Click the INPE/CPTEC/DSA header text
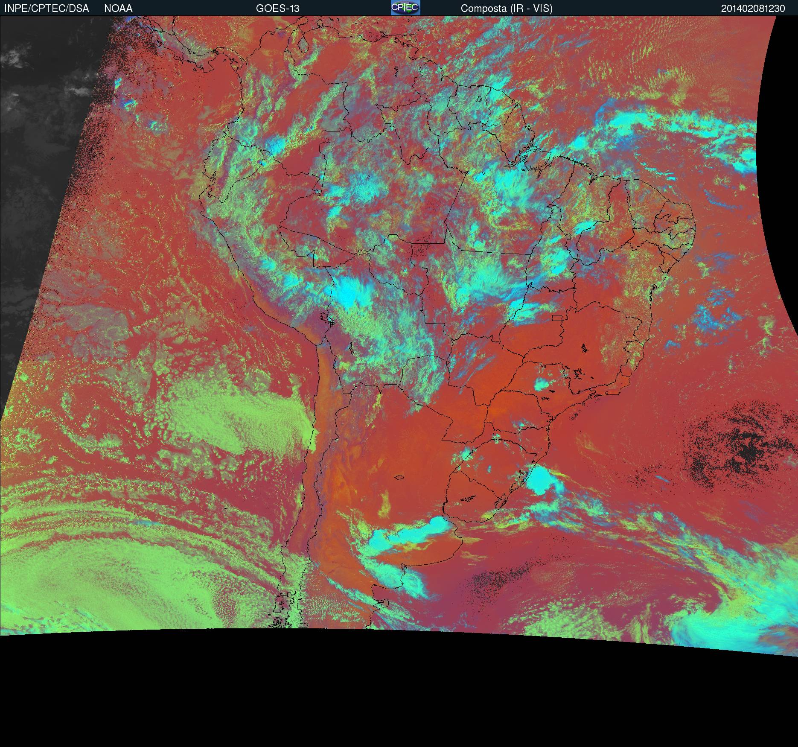The height and width of the screenshot is (747, 798). point(47,9)
